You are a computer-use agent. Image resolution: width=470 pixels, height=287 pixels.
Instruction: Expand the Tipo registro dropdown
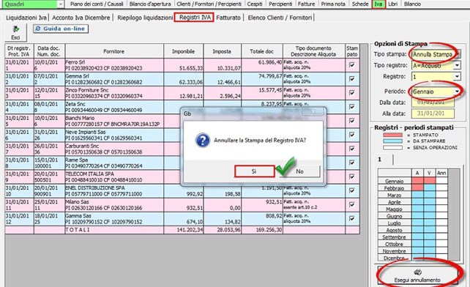click(x=457, y=65)
